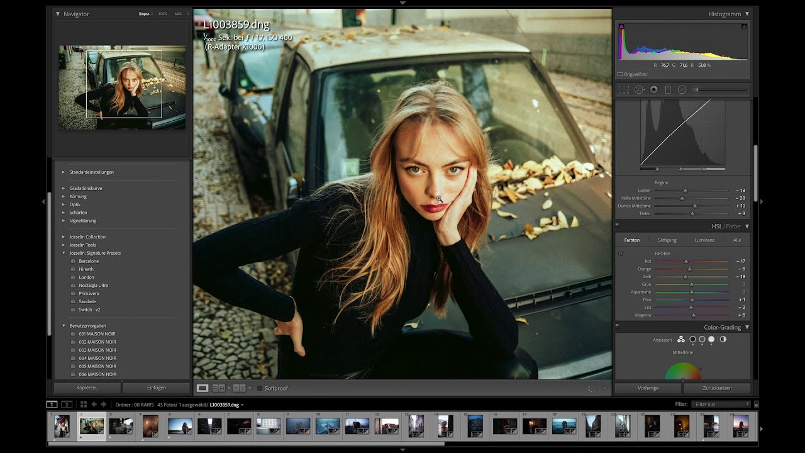805x453 pixels.
Task: Switch to loupe view in toolbar
Action: (x=203, y=388)
